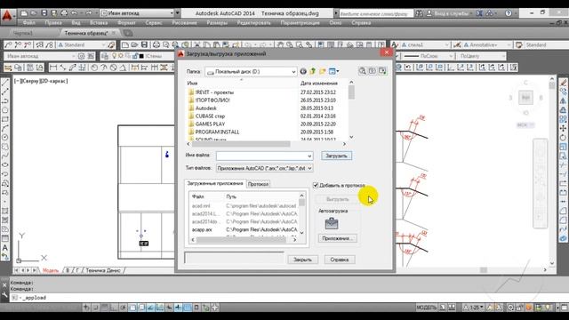Open the Папка folder location dropdown
Screen dimensions: 569x320
coord(293,72)
